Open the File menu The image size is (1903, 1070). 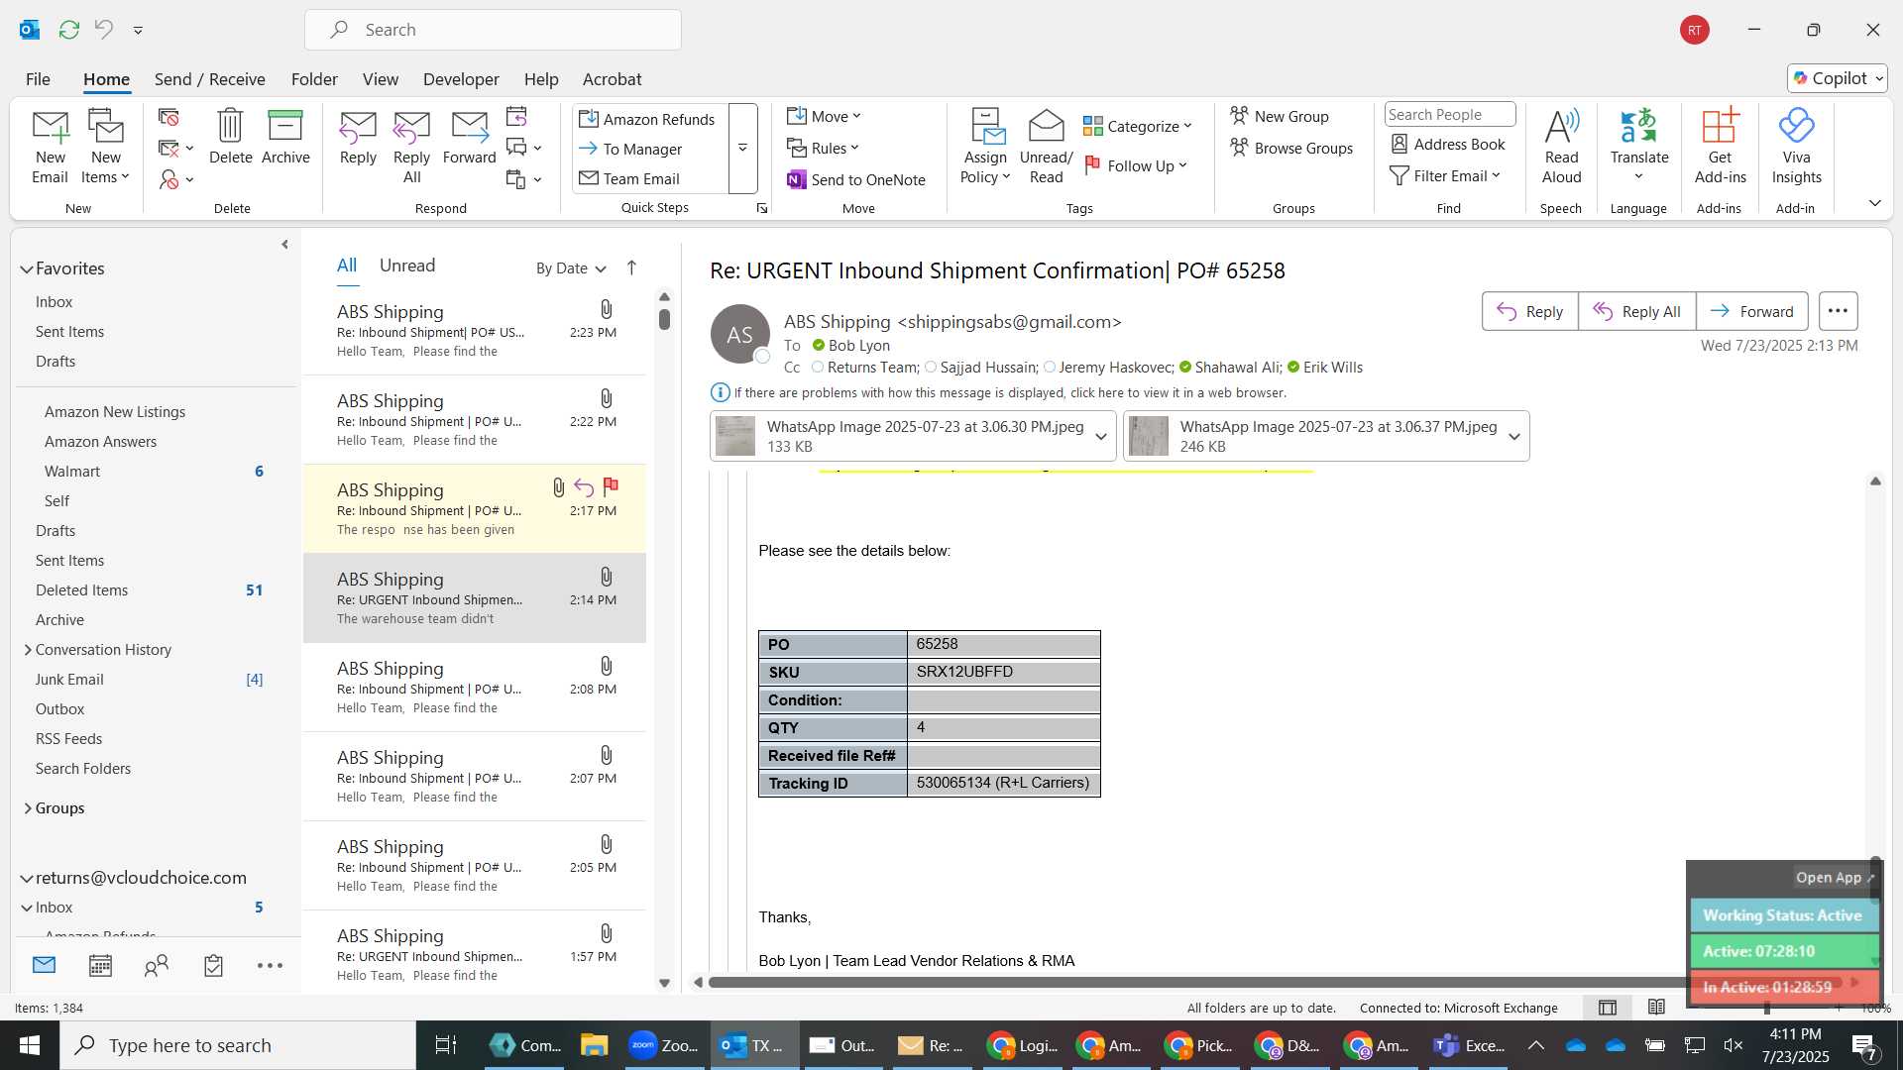tap(38, 79)
